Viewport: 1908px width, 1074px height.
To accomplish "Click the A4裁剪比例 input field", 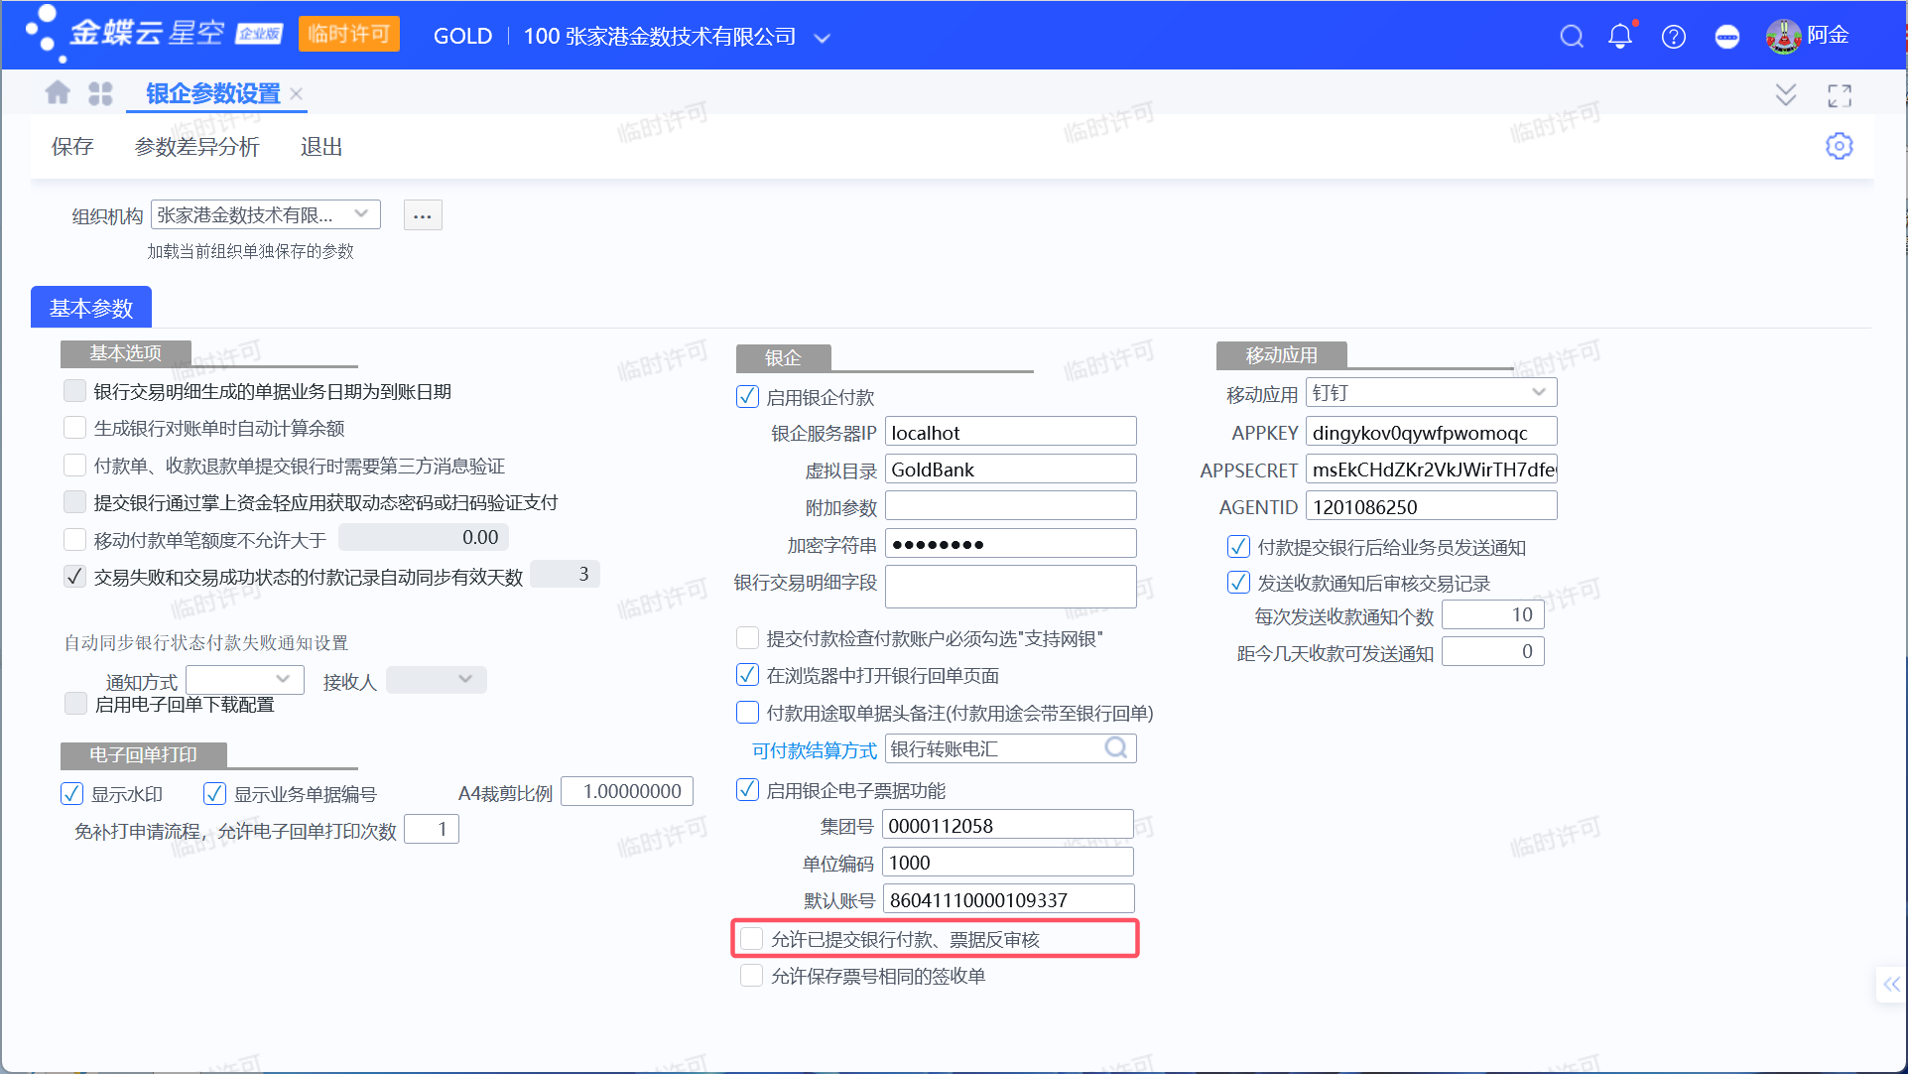I will tap(627, 791).
